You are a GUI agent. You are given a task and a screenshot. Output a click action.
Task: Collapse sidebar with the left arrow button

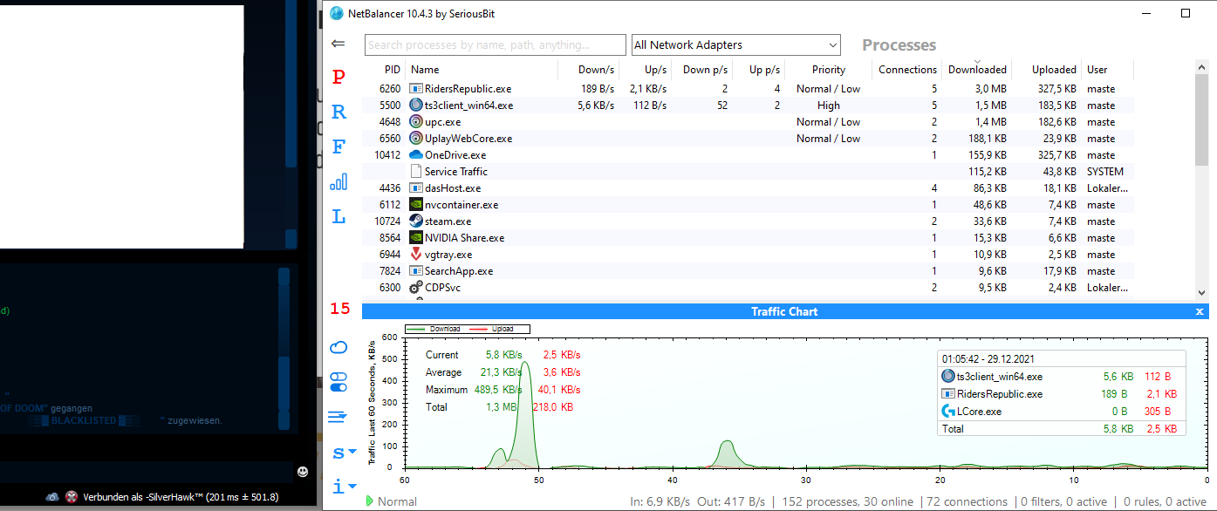[x=338, y=44]
